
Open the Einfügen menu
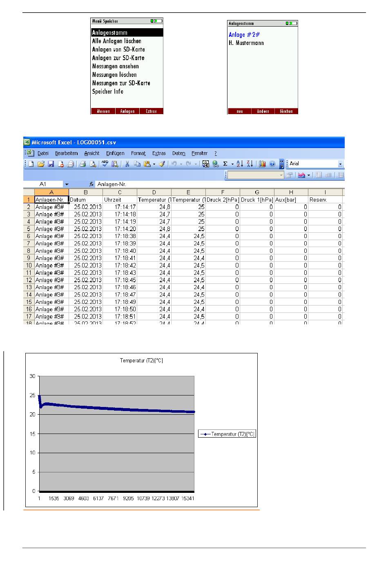tap(115, 153)
